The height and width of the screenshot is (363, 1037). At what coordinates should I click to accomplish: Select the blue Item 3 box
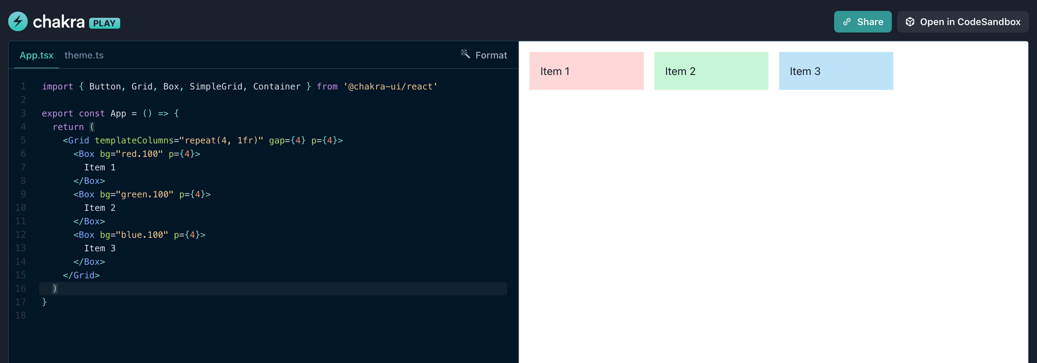(836, 71)
